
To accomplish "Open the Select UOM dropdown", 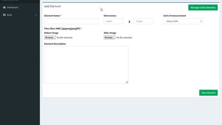I will click(x=183, y=21).
